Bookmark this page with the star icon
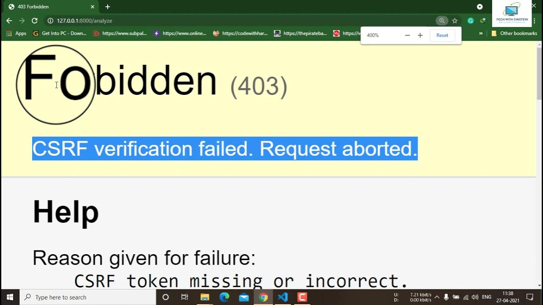543x305 pixels. [x=455, y=20]
